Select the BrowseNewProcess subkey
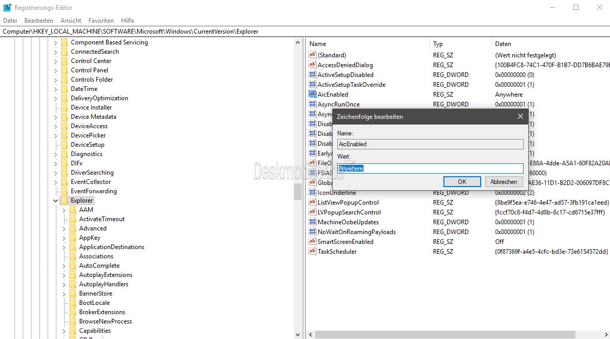The width and height of the screenshot is (610, 339). click(106, 321)
